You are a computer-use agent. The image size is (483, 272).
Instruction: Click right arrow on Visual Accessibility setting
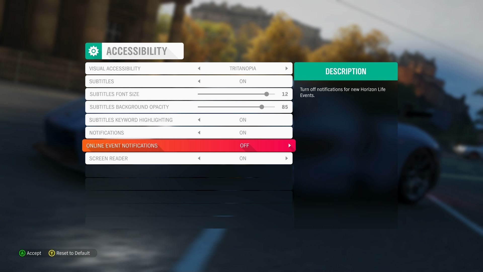[287, 68]
